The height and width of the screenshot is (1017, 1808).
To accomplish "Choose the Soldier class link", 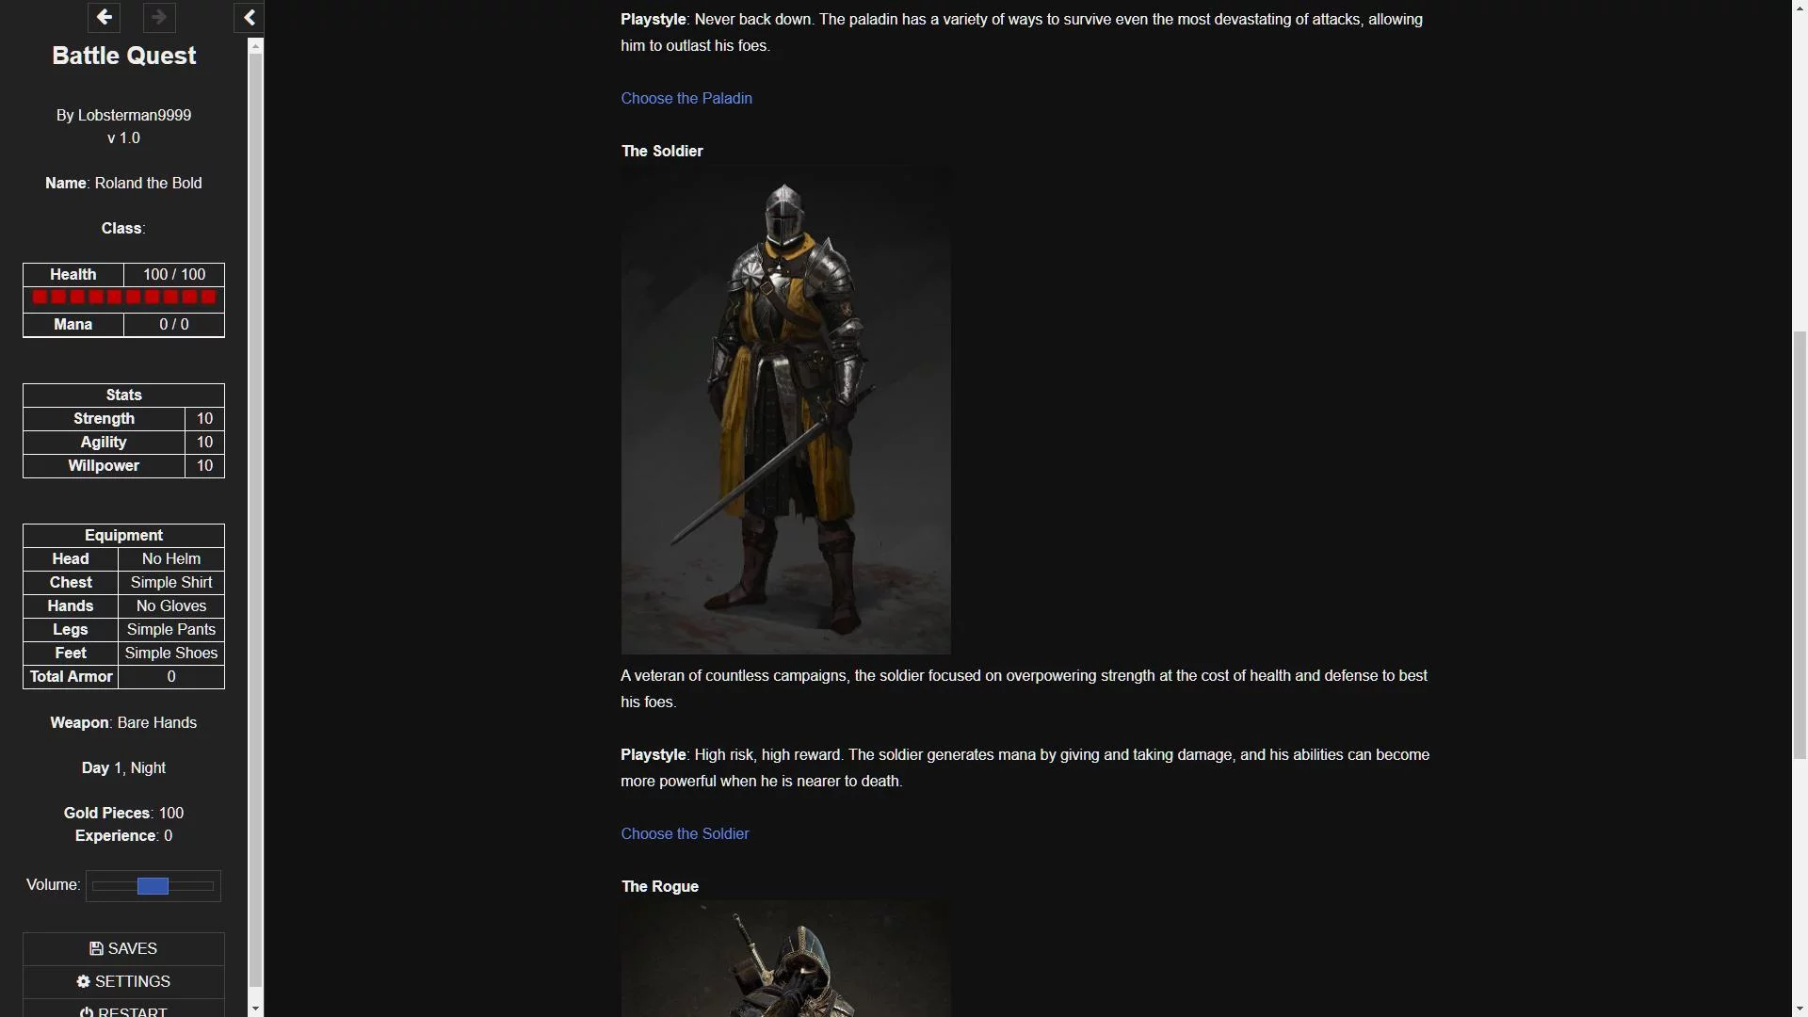I will [685, 833].
